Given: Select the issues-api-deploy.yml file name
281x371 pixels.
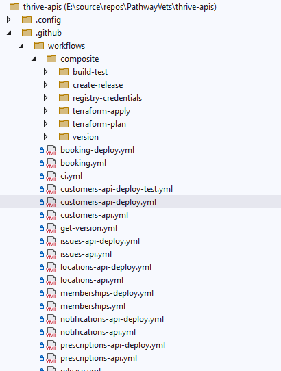Looking at the screenshot, I should click(100, 241).
